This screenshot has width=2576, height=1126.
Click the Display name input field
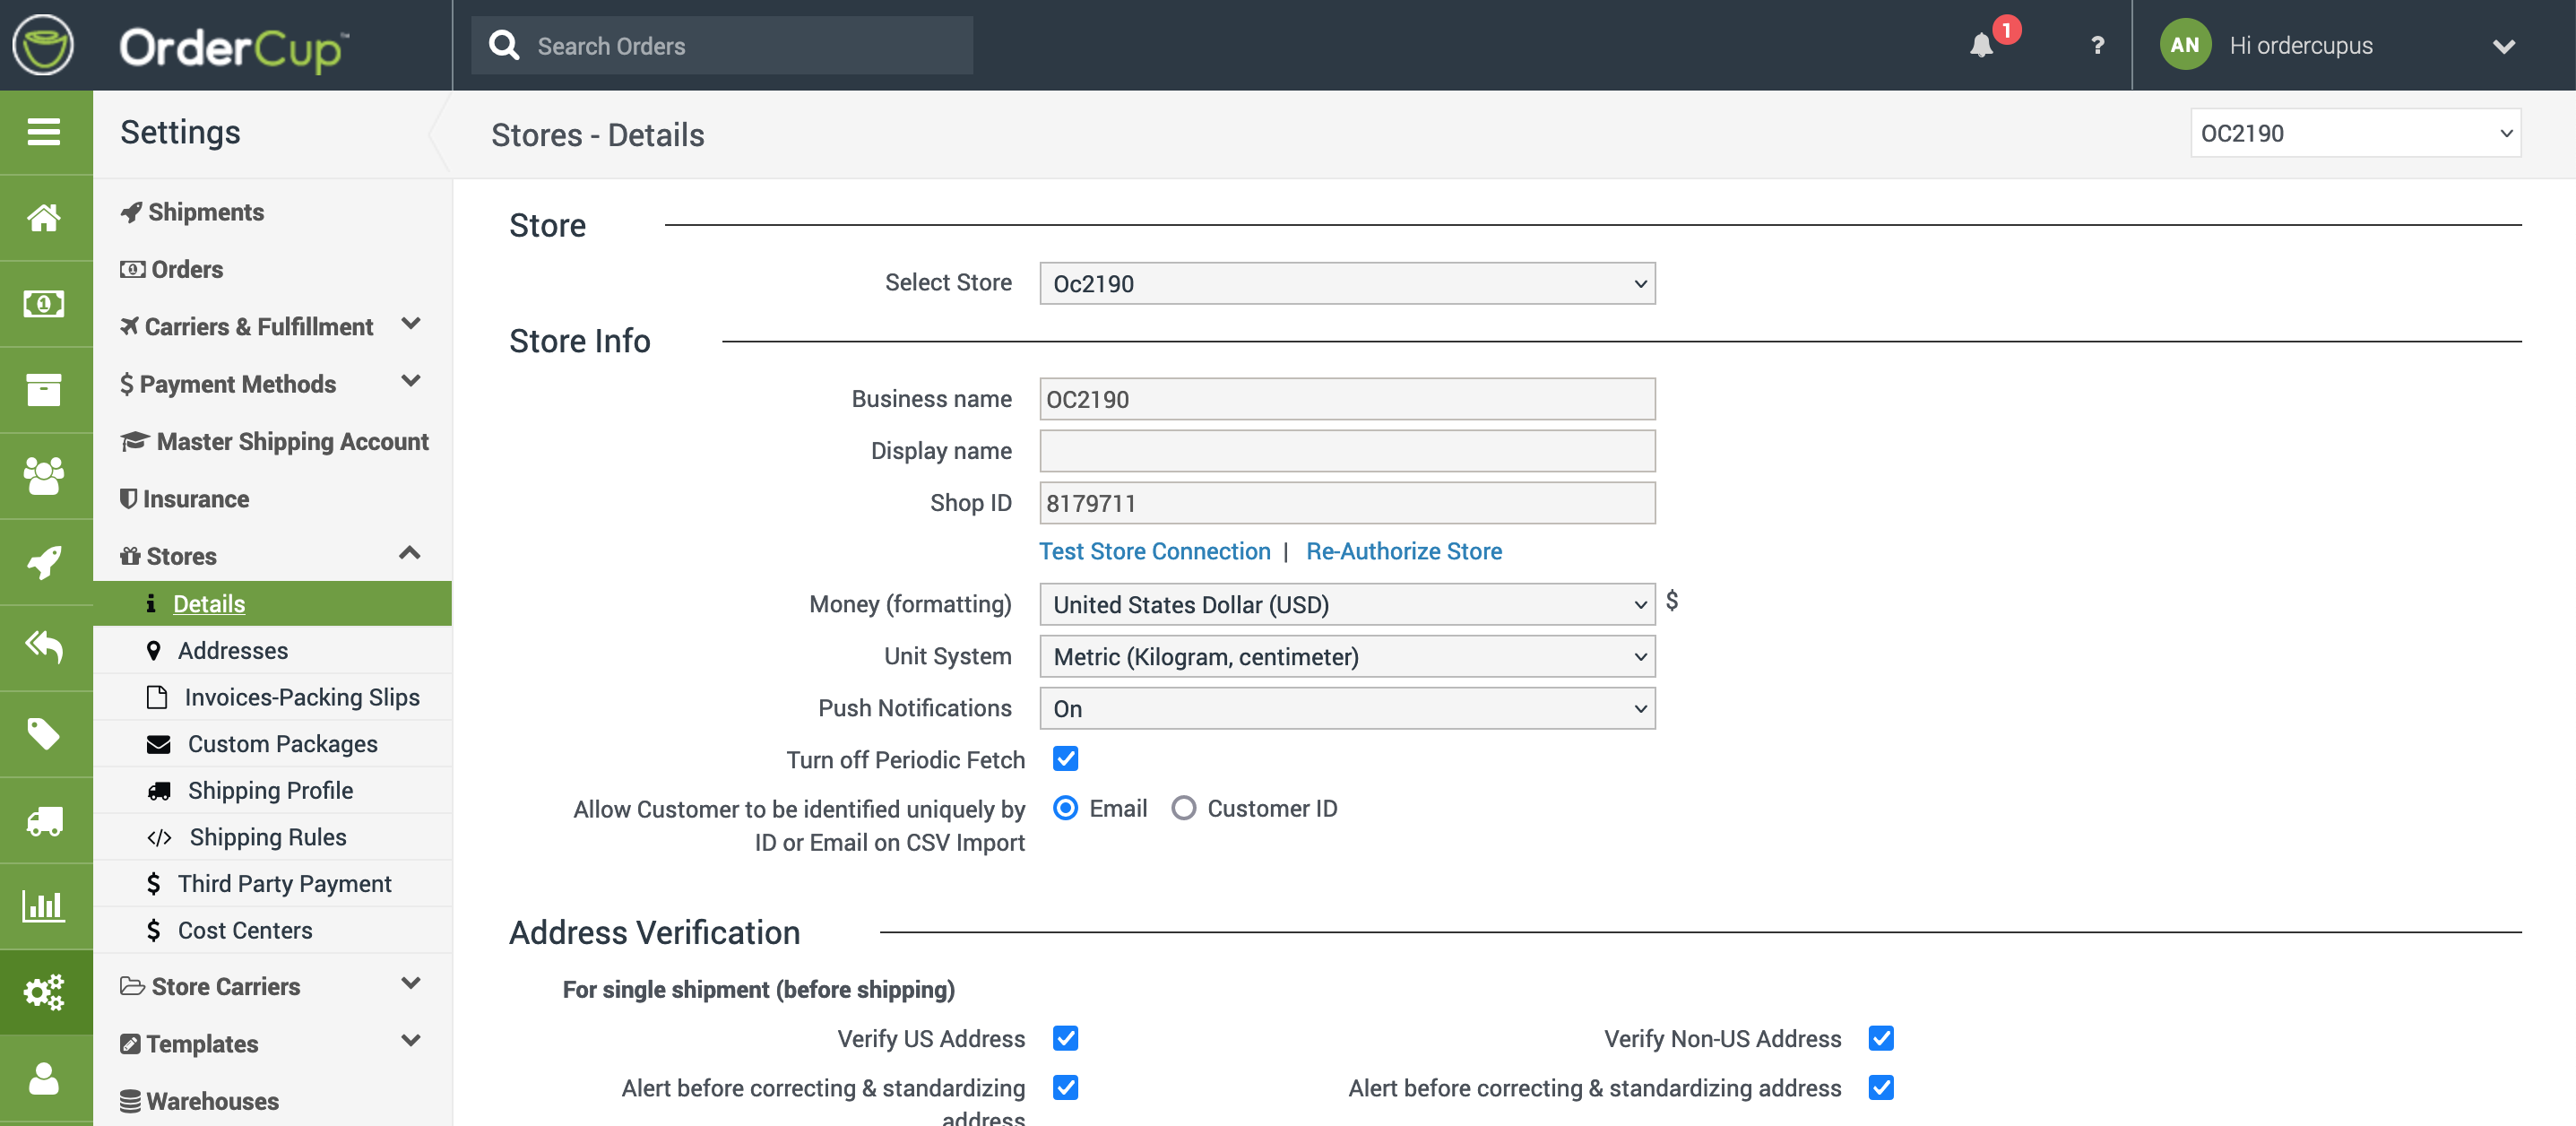pyautogui.click(x=1346, y=451)
